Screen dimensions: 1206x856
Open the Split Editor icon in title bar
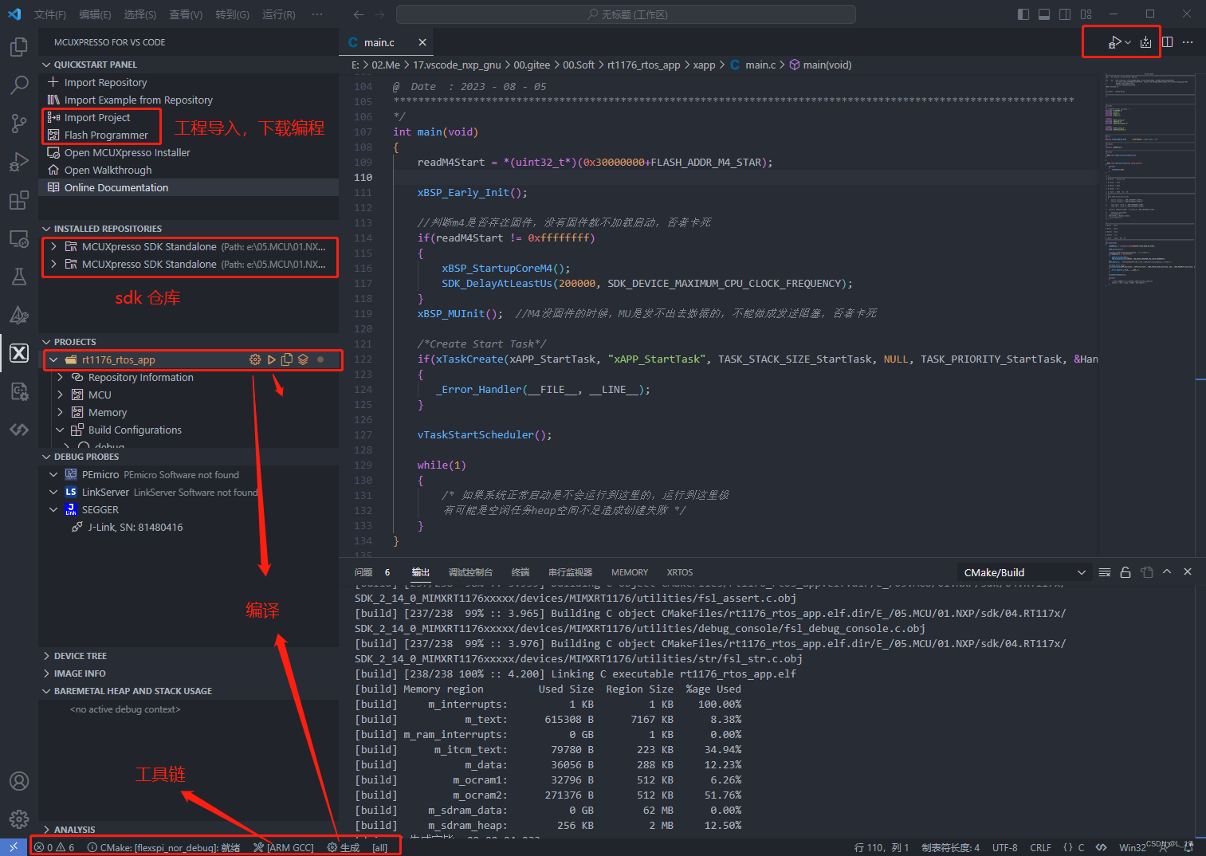(1167, 41)
